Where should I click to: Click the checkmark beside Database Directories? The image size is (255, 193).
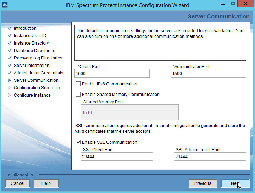pos(10,51)
